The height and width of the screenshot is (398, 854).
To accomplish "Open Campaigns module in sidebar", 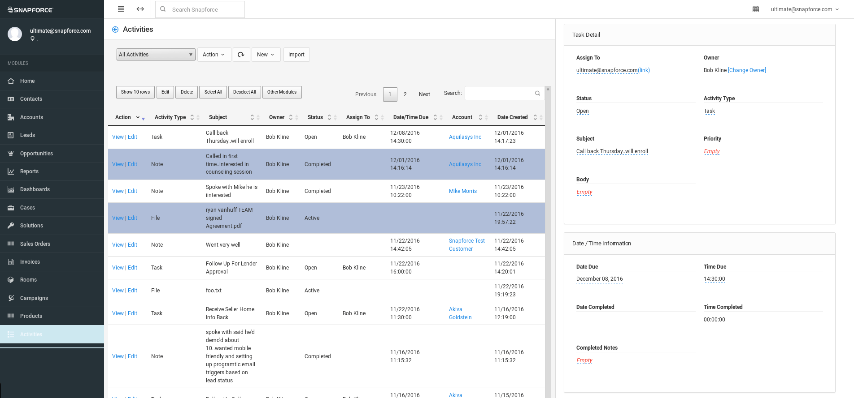I will [x=52, y=298].
